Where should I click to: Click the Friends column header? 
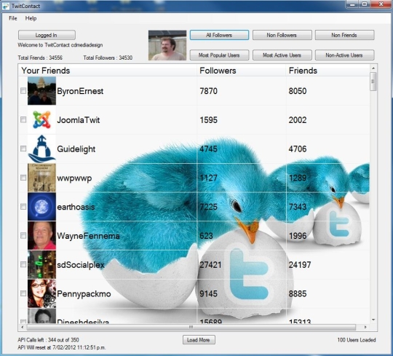click(x=327, y=71)
